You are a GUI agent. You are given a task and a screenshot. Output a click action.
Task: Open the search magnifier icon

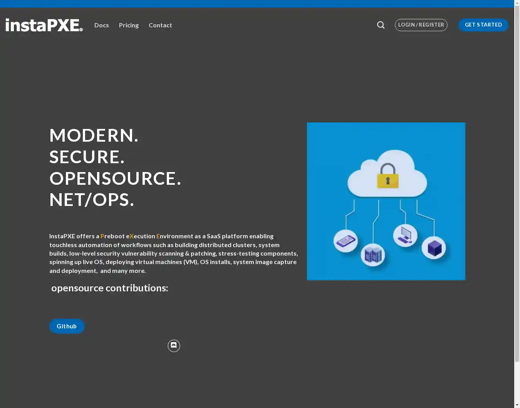[381, 25]
